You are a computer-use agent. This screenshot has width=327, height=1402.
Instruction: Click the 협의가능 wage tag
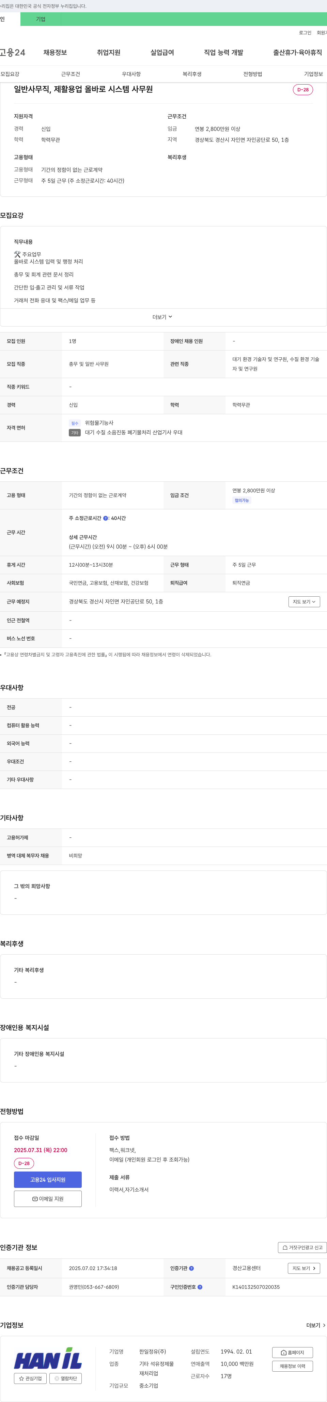point(242,500)
